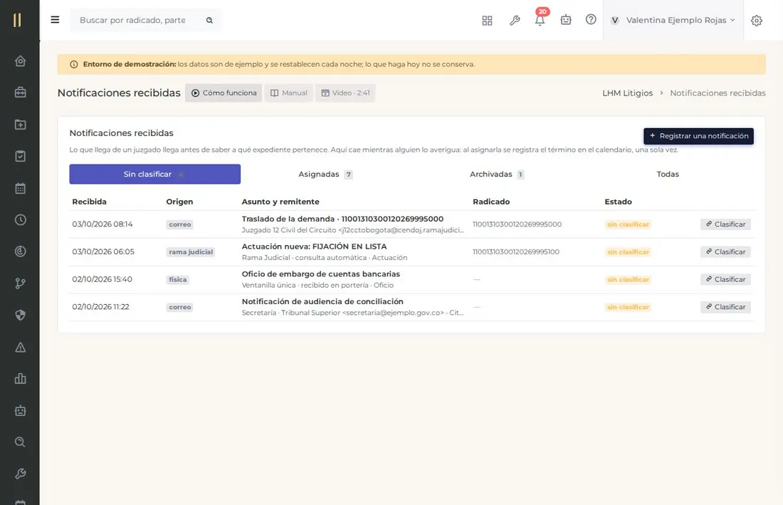Image resolution: width=783 pixels, height=505 pixels.
Task: Click the física origin tag
Action: pyautogui.click(x=178, y=280)
